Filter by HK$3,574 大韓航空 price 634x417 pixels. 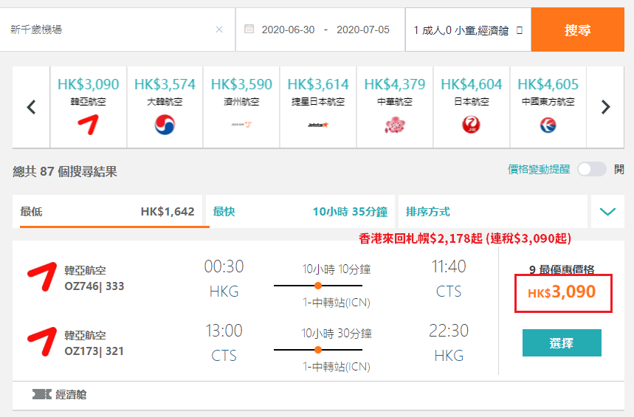pos(165,85)
